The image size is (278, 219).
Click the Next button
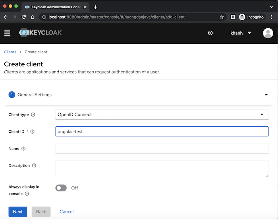click(18, 211)
